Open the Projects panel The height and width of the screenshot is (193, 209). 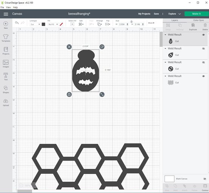pyautogui.click(x=6, y=51)
